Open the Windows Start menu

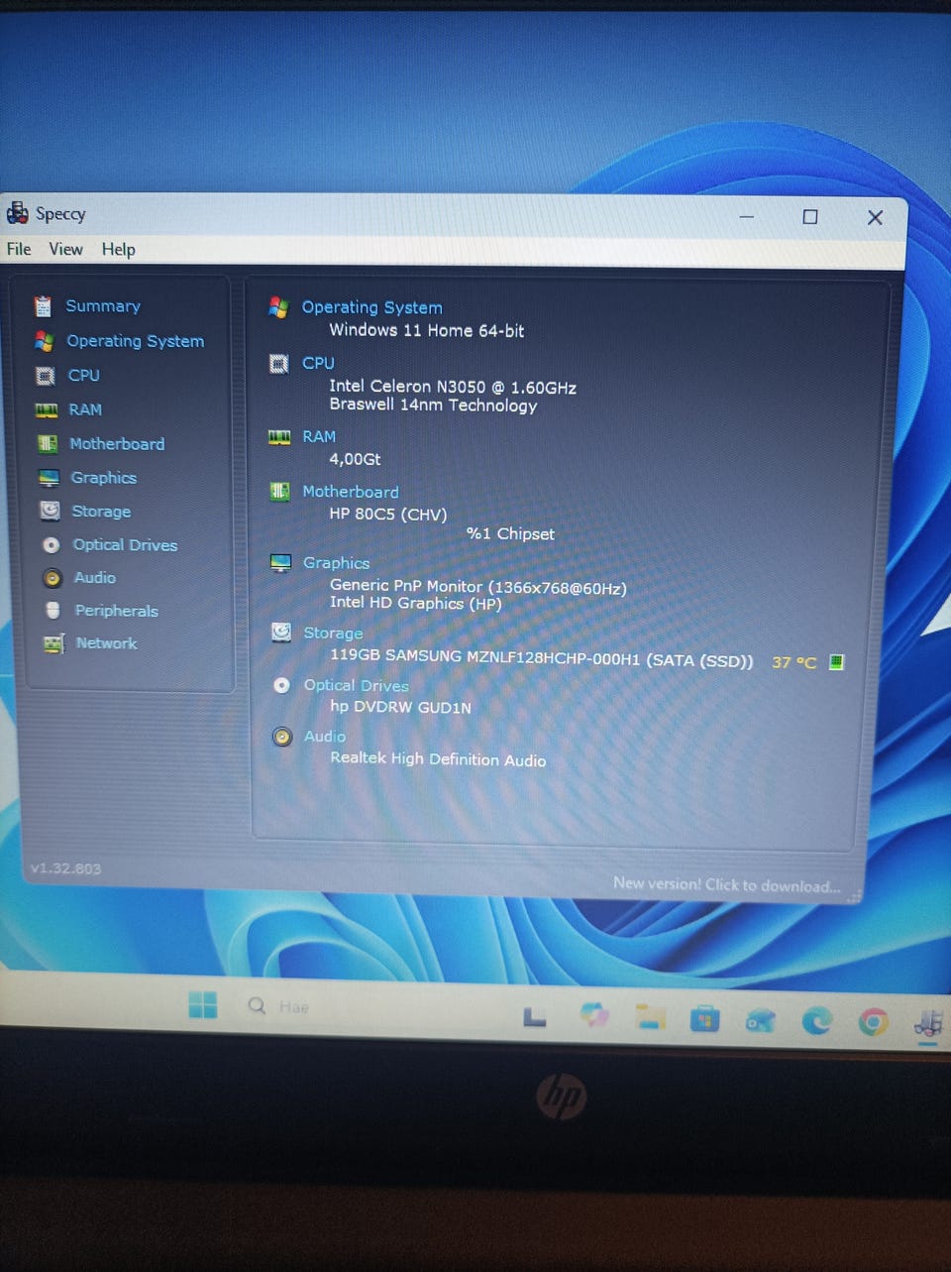coord(202,1004)
